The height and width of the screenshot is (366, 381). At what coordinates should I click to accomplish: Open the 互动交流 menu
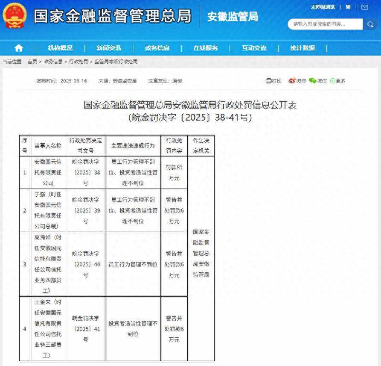(254, 48)
